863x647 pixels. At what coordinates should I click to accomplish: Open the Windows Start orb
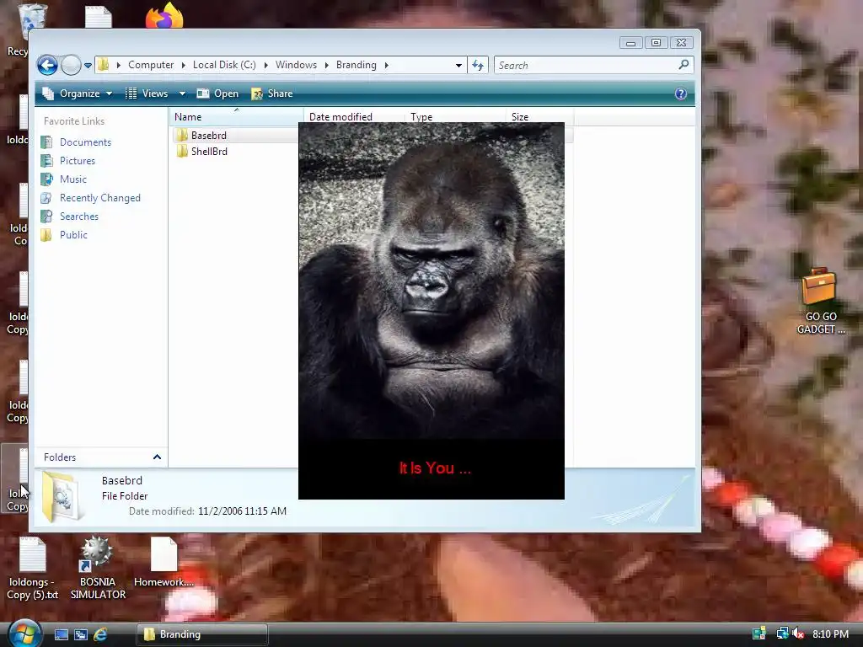point(24,633)
